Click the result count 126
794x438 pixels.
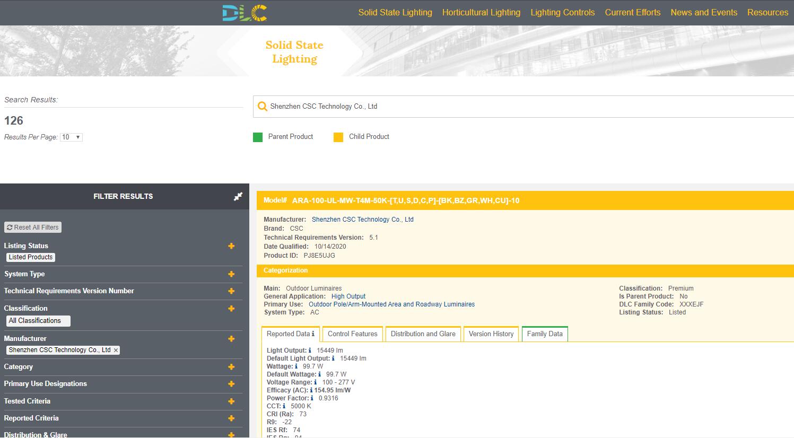click(x=14, y=121)
